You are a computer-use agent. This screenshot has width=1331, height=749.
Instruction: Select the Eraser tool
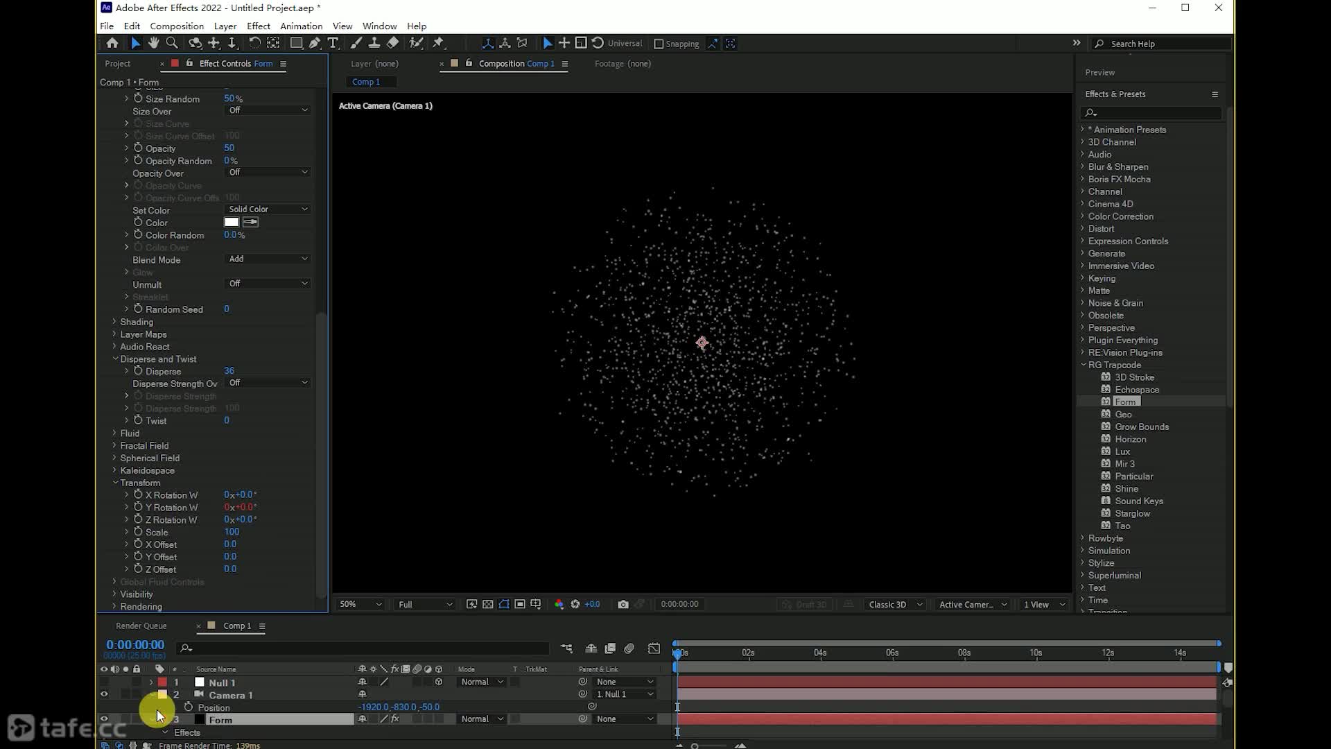(392, 43)
